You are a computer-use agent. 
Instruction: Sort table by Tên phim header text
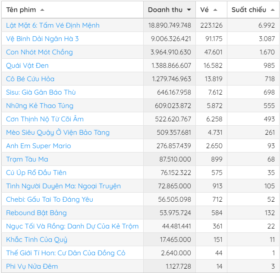(21, 10)
